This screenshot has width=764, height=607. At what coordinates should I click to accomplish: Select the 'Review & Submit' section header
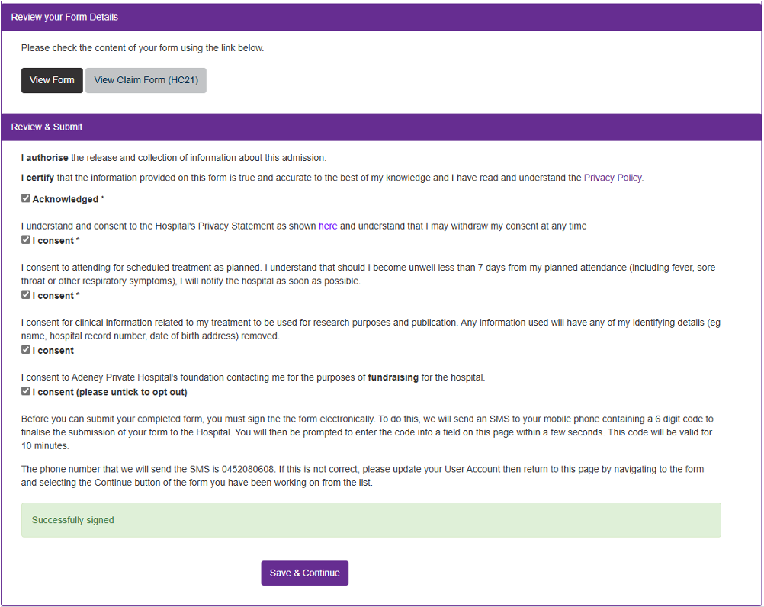(381, 127)
